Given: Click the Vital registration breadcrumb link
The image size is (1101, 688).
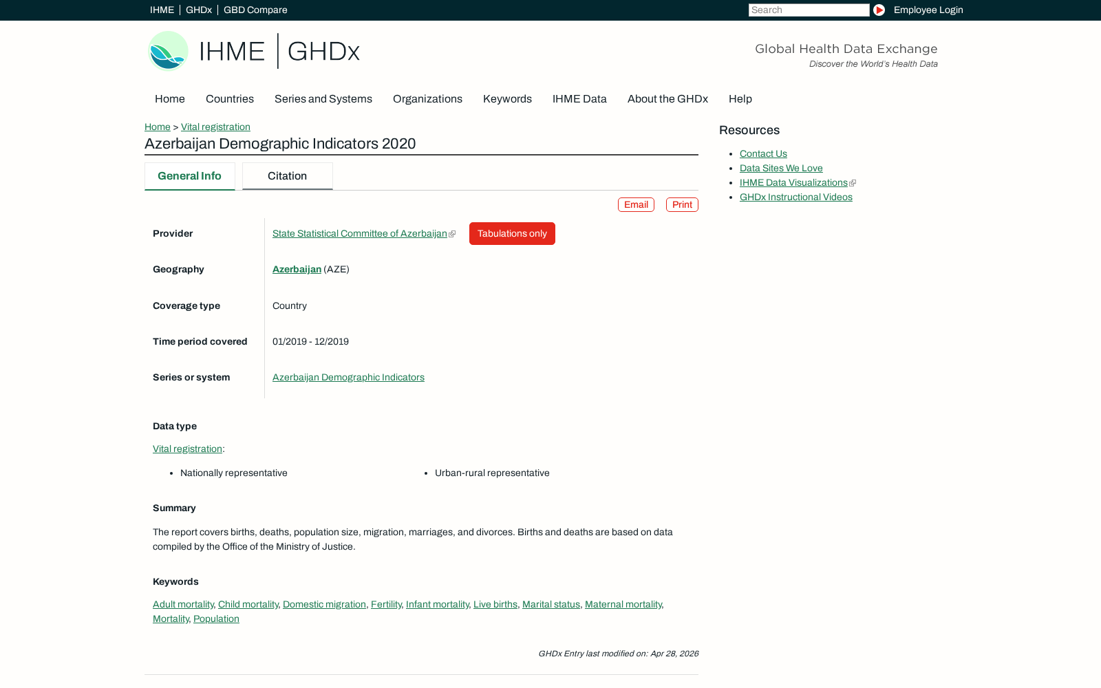Looking at the screenshot, I should click(x=215, y=127).
